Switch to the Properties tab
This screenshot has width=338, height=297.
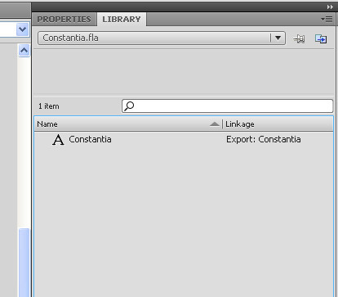click(64, 20)
